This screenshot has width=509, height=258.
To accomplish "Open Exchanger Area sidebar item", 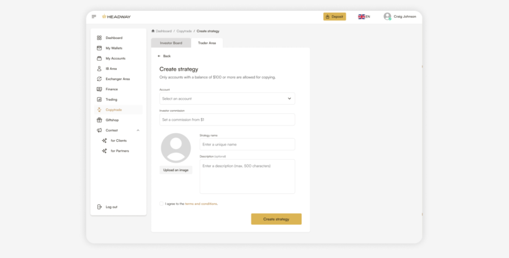I will (117, 79).
